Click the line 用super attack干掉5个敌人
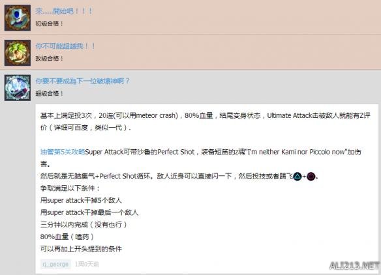The height and width of the screenshot is (275, 381). [x=81, y=201]
